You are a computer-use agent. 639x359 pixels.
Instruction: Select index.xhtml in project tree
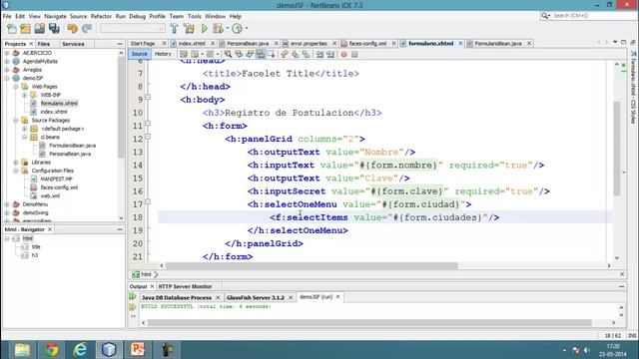[x=53, y=112]
